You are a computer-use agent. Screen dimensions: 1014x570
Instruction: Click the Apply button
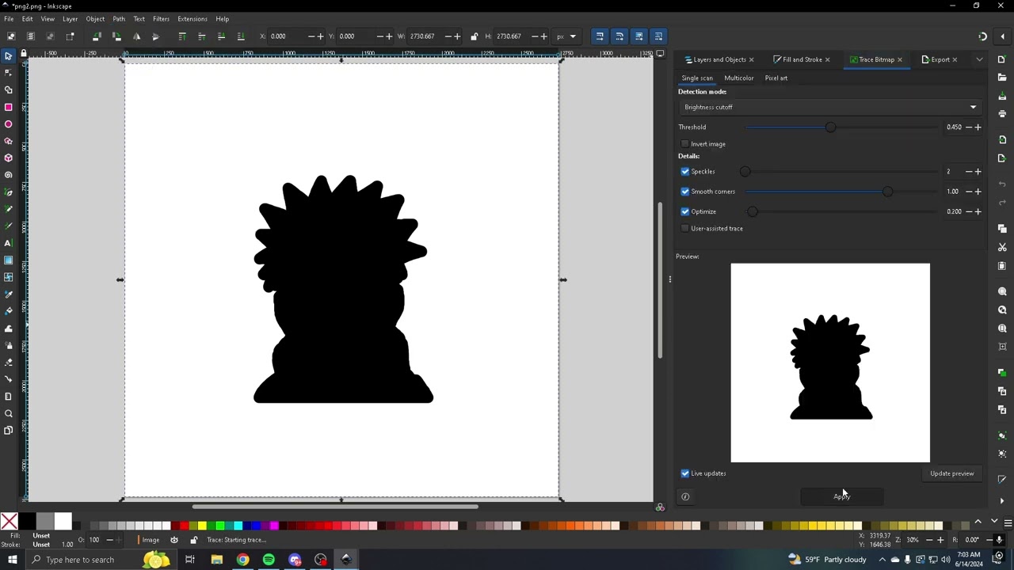841,496
